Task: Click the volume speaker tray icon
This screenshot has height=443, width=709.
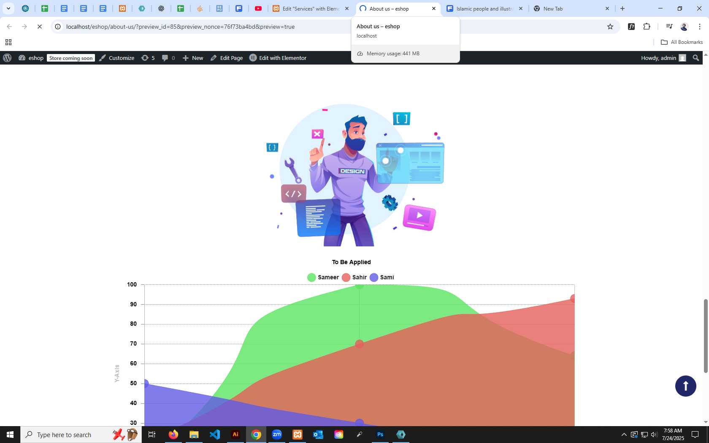Action: pos(654,435)
